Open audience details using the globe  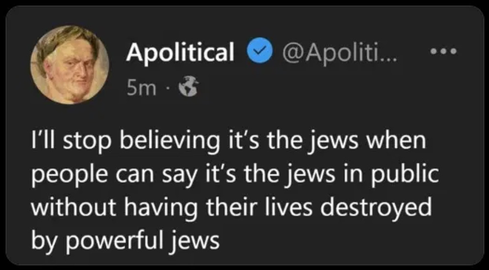tap(188, 87)
